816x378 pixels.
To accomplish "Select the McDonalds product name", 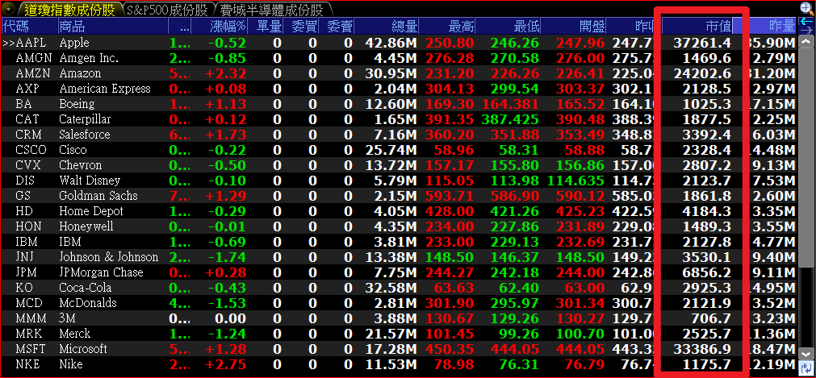I will [x=88, y=303].
